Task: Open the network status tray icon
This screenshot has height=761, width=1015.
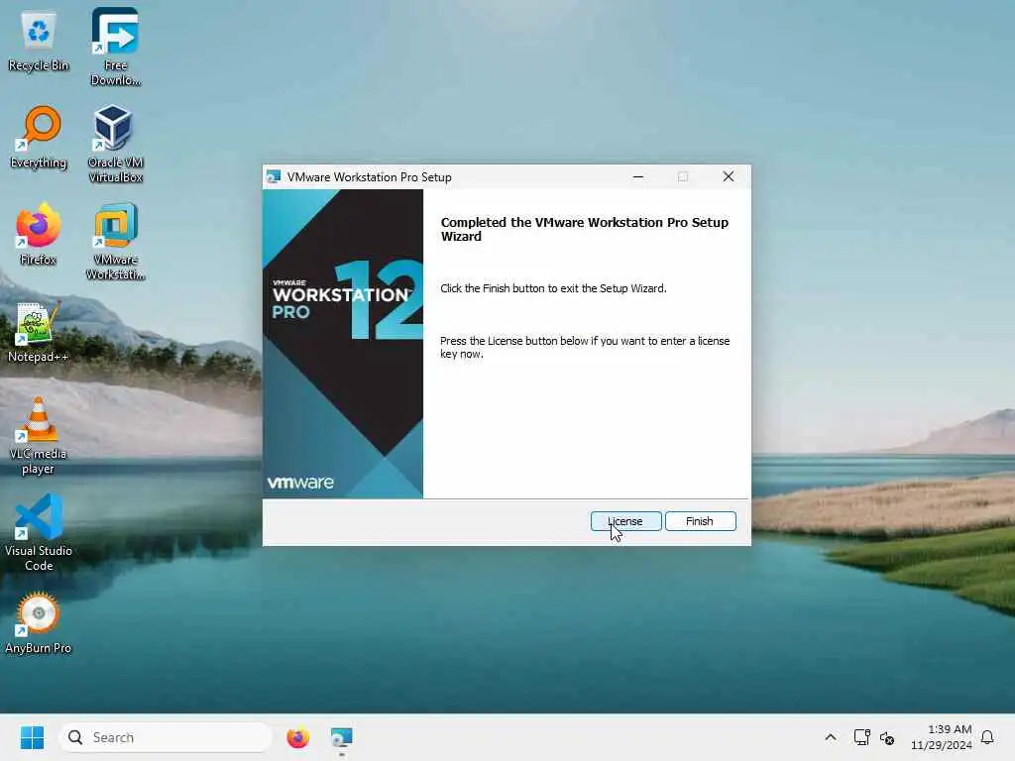Action: [x=861, y=737]
